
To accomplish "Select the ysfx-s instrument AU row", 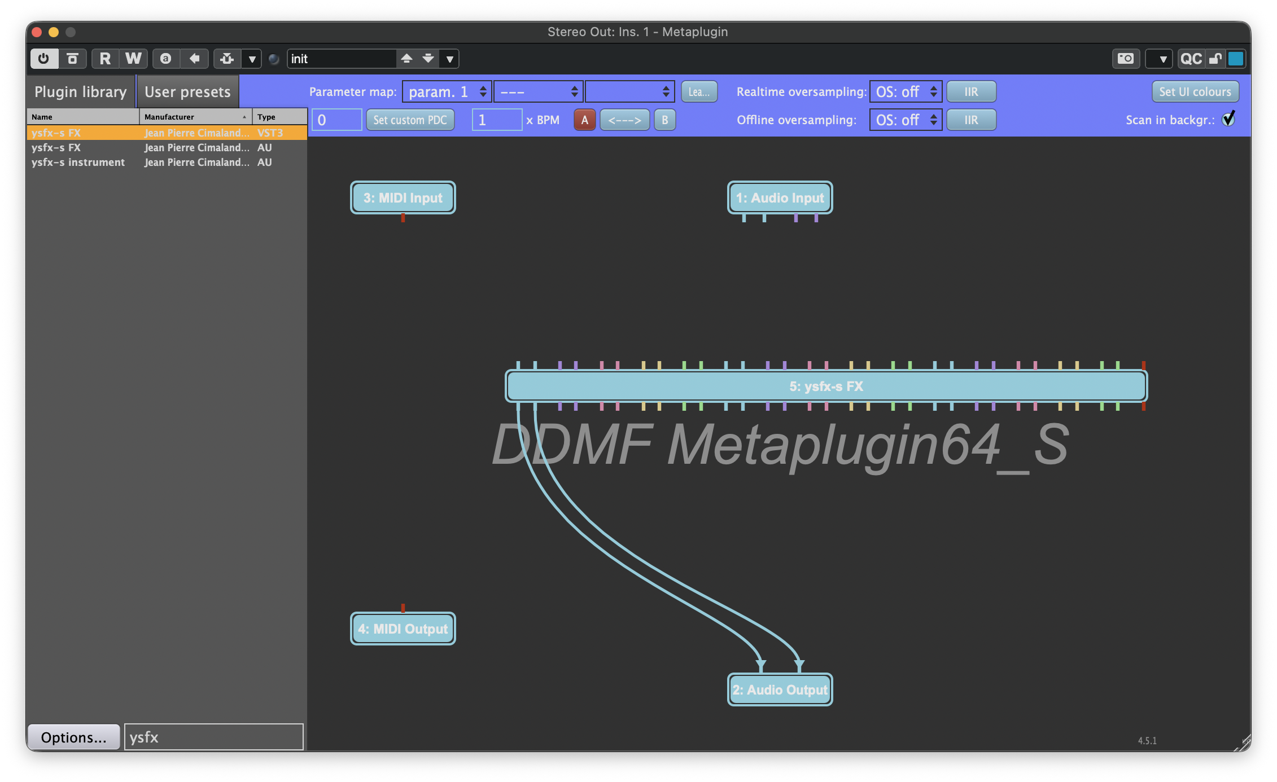I will [167, 162].
